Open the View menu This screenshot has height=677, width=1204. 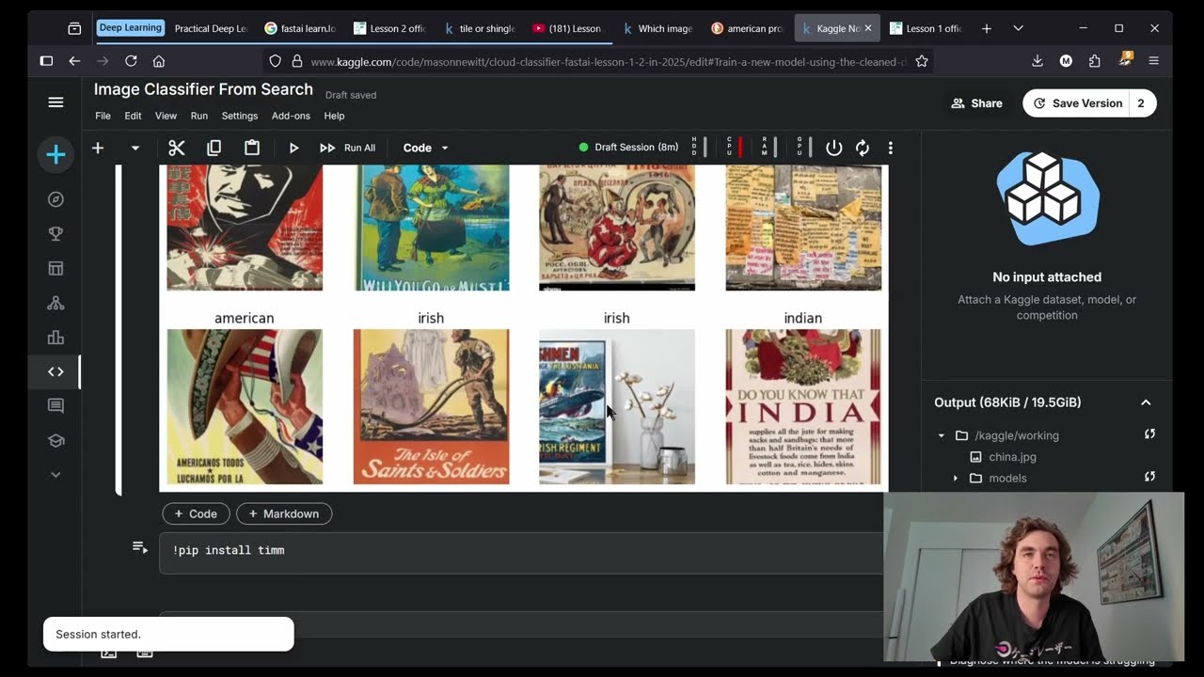(x=166, y=116)
